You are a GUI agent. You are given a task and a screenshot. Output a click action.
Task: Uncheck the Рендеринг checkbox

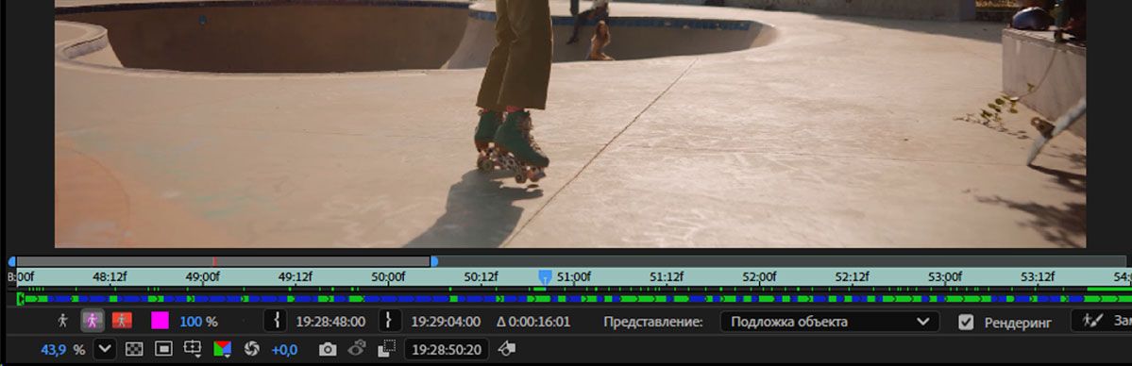point(966,322)
